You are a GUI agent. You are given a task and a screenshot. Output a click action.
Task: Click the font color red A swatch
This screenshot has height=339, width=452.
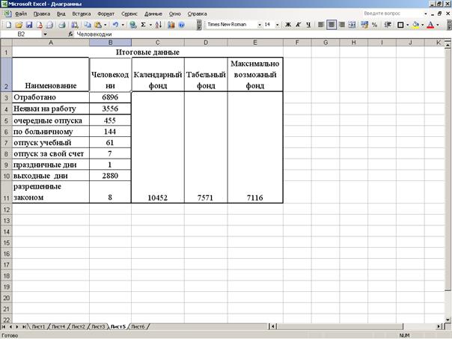pyautogui.click(x=431, y=25)
